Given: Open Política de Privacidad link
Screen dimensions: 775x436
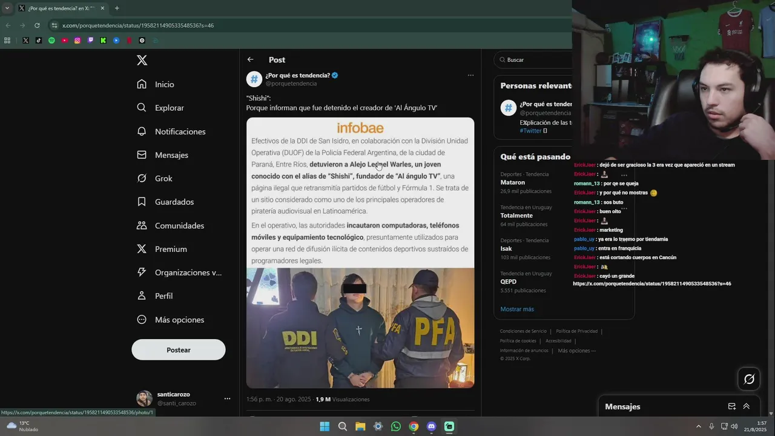Looking at the screenshot, I should (x=576, y=331).
